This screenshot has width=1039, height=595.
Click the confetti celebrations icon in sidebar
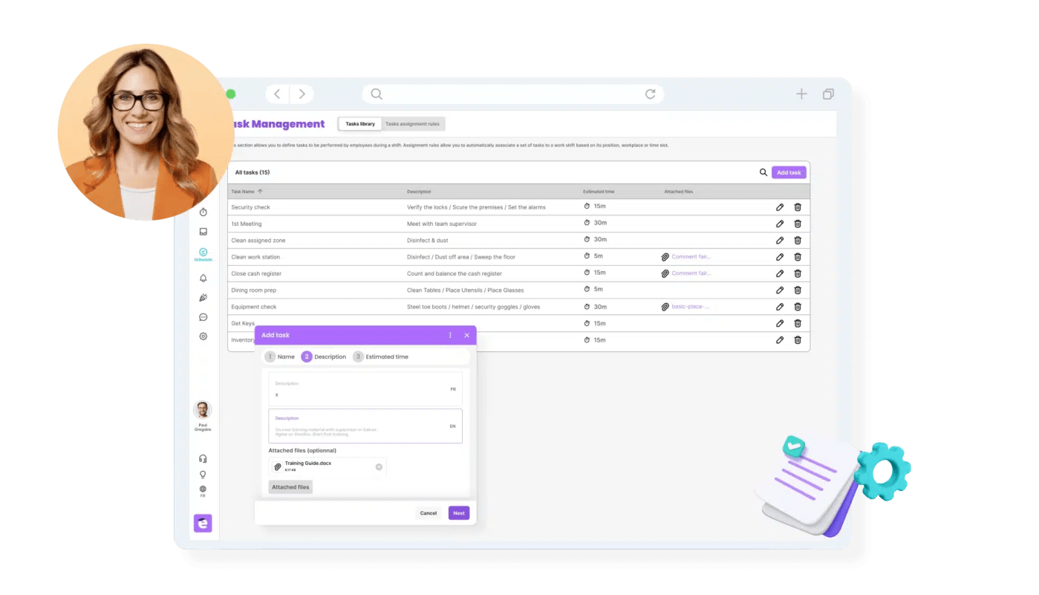point(202,297)
